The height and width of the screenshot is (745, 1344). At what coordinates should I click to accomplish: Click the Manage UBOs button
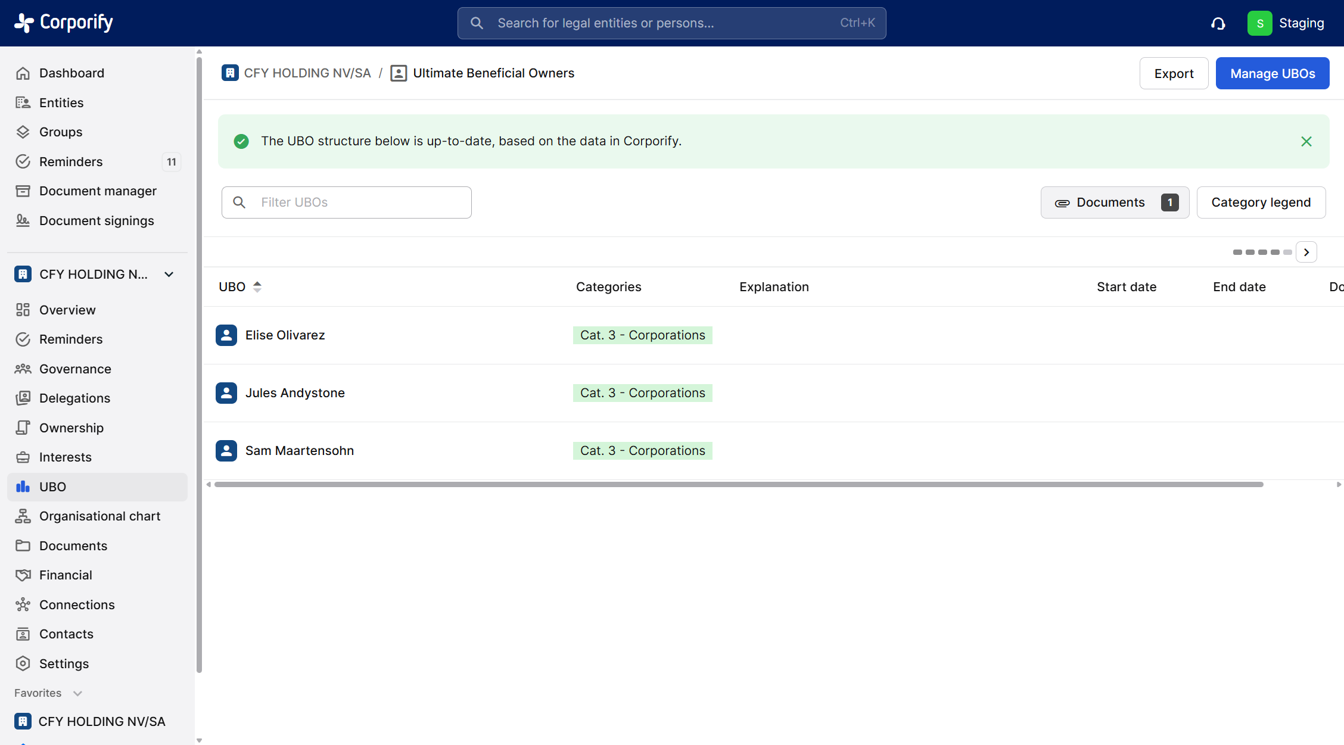pyautogui.click(x=1272, y=73)
